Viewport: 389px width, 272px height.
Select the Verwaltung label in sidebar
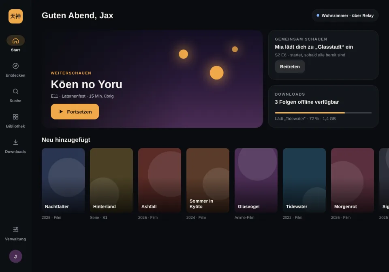tap(15, 239)
